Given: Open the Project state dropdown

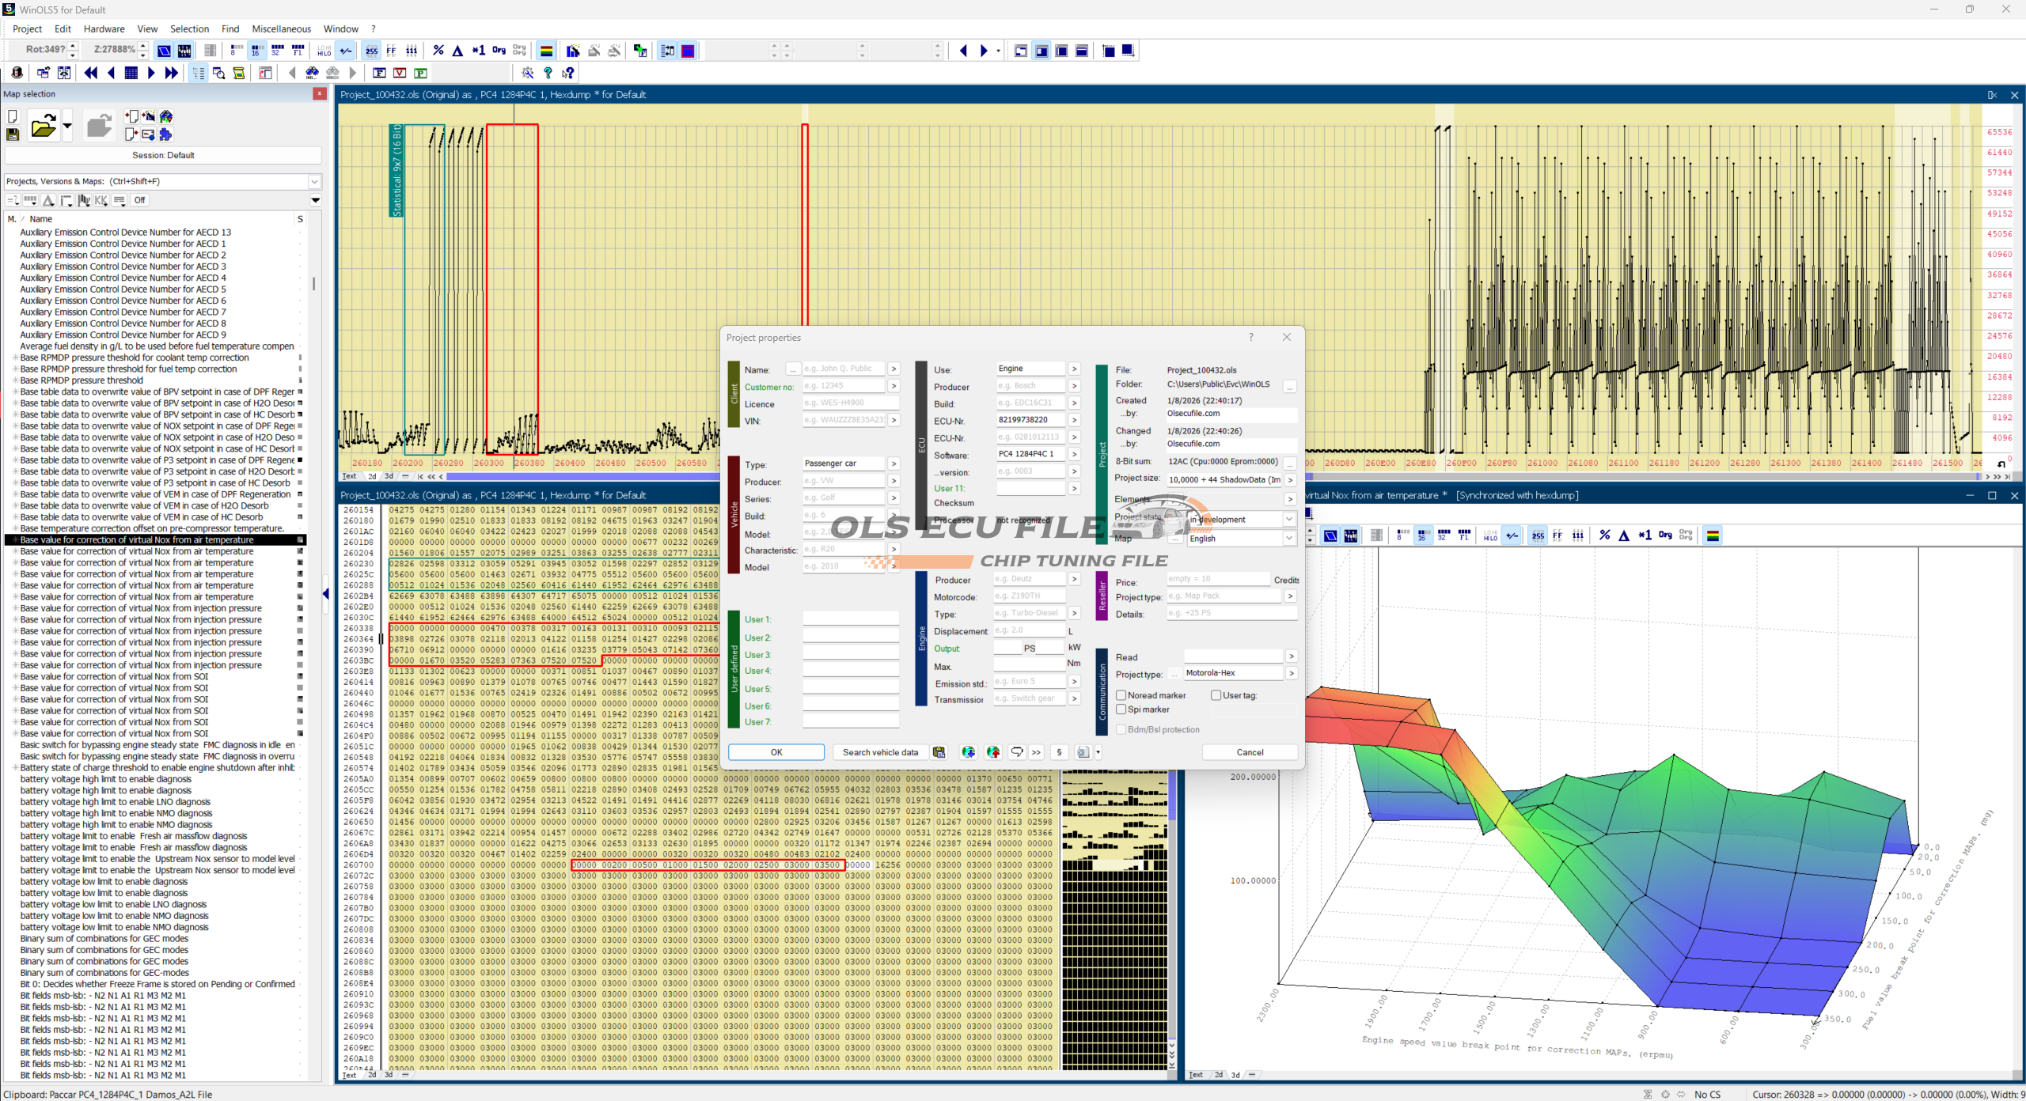Looking at the screenshot, I should coord(1288,520).
